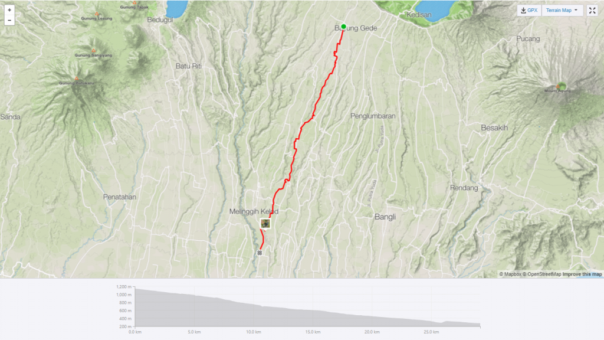Viewport: 604px width, 340px height.
Task: Open the Terrain Map dropdown
Action: (x=562, y=11)
